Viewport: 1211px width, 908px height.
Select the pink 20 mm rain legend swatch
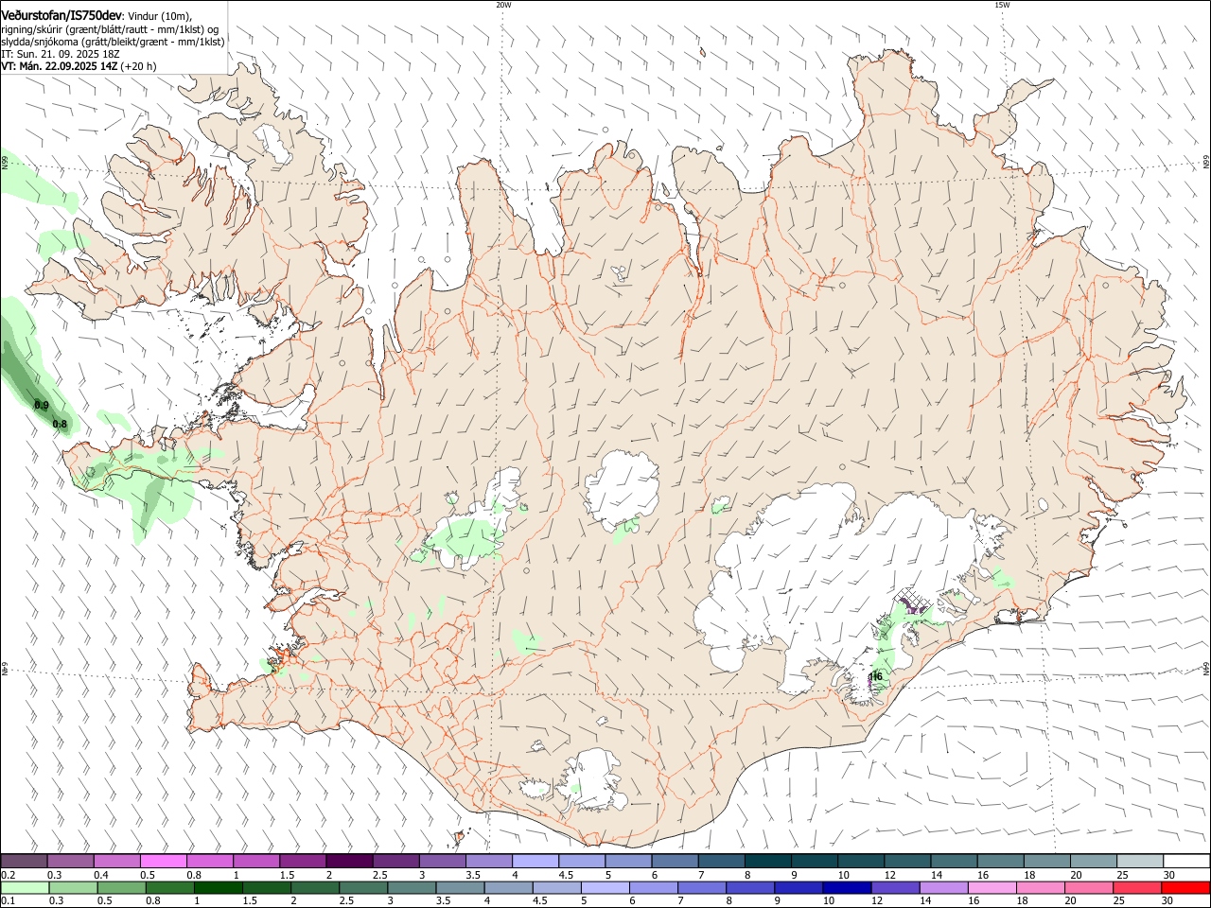click(x=1088, y=887)
